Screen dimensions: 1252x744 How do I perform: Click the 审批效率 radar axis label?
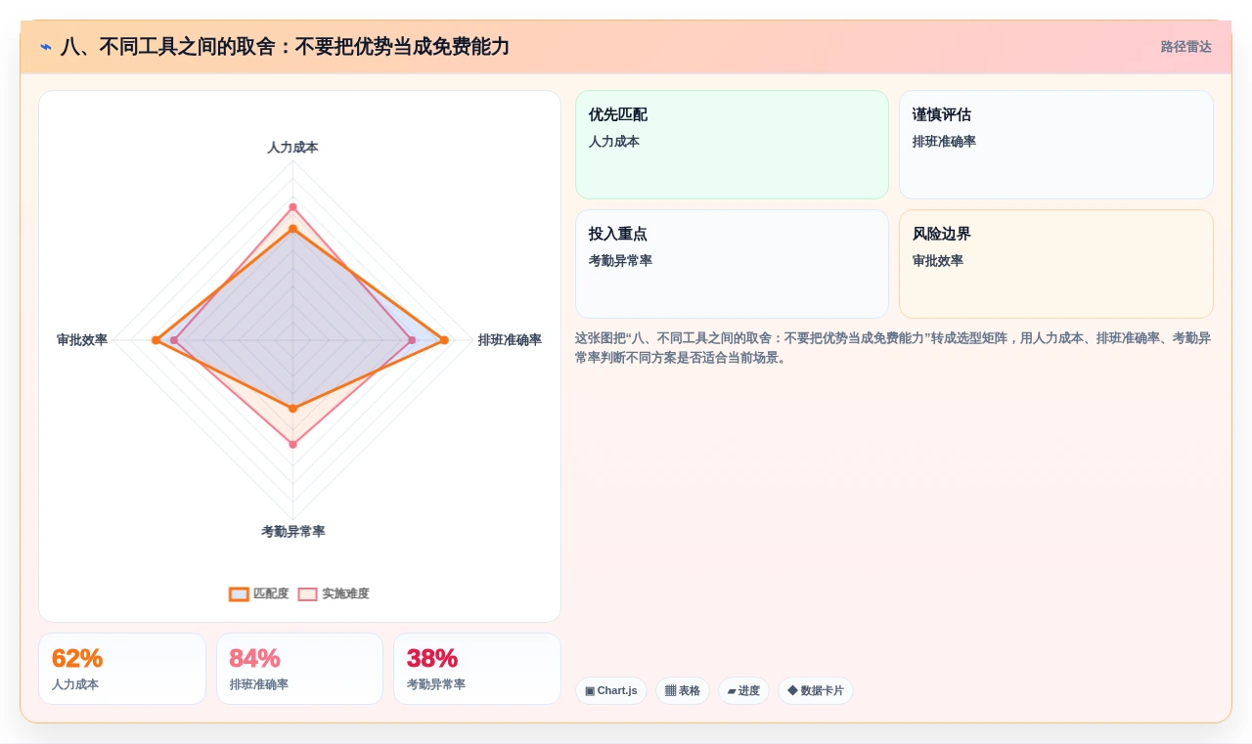[x=82, y=340]
